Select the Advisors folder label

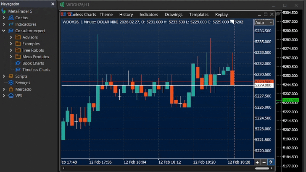pyautogui.click(x=30, y=37)
